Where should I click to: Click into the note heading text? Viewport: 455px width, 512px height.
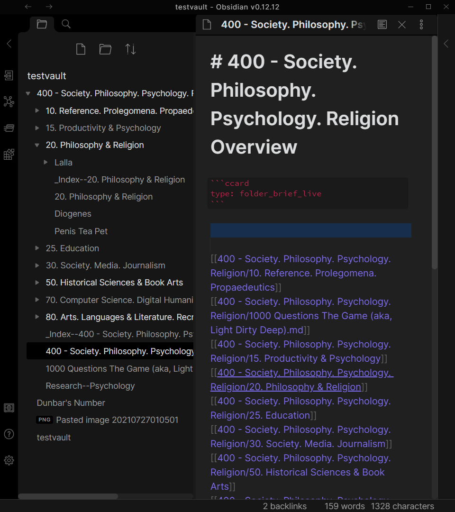pyautogui.click(x=305, y=104)
